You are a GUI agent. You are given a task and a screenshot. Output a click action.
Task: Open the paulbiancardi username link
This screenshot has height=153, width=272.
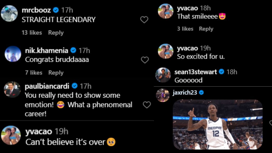click(x=47, y=86)
